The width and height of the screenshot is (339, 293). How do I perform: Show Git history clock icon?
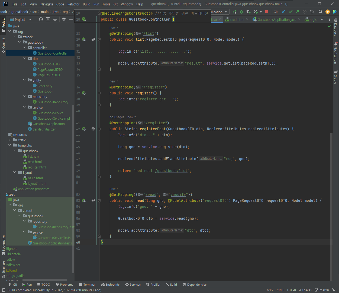coord(305,12)
